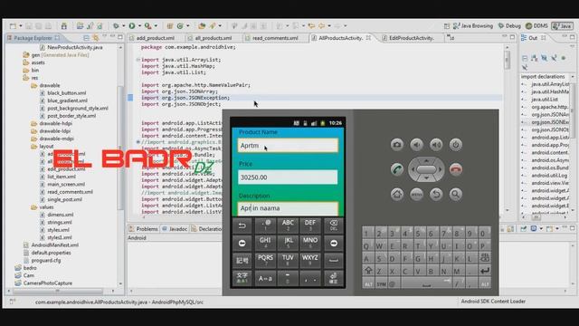
Task: Close the AllProductsActivity editor tab
Action: [368, 38]
